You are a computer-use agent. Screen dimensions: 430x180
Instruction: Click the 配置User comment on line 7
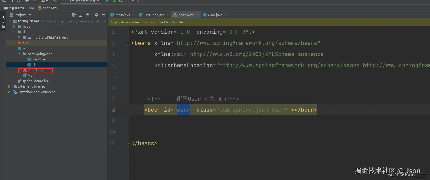[193, 99]
